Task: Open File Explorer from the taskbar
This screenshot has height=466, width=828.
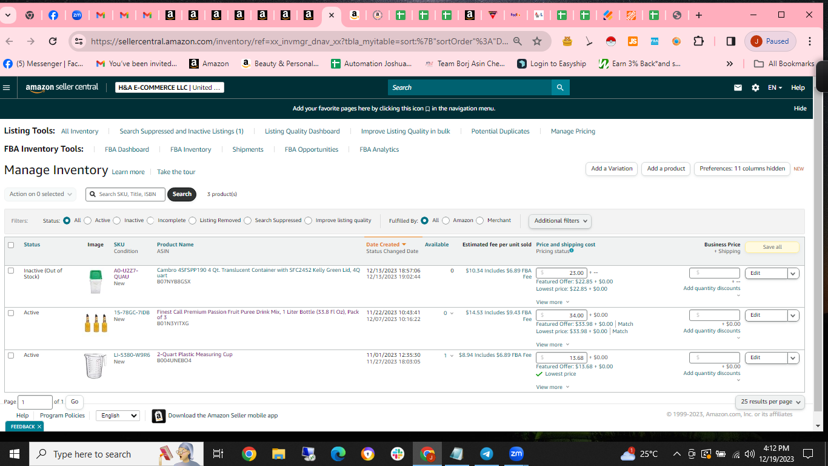Action: pos(278,454)
